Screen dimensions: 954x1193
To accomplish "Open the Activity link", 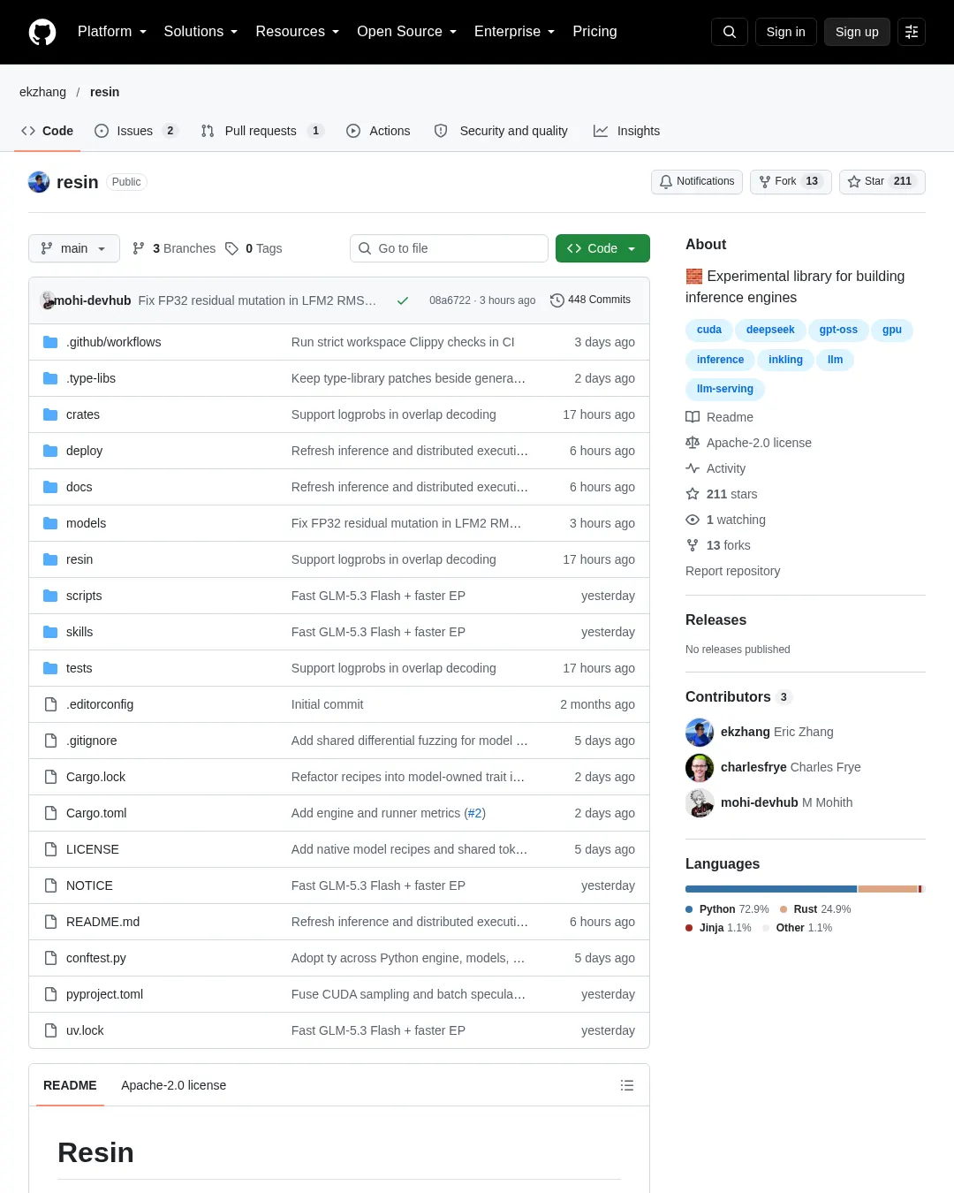I will (x=716, y=468).
